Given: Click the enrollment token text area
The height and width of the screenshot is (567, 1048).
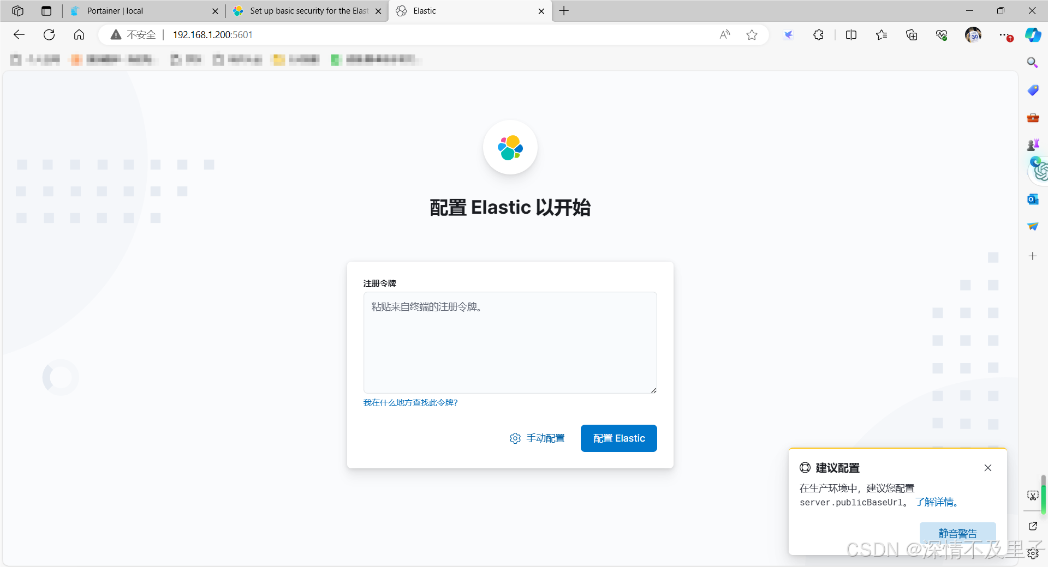Looking at the screenshot, I should pos(510,342).
